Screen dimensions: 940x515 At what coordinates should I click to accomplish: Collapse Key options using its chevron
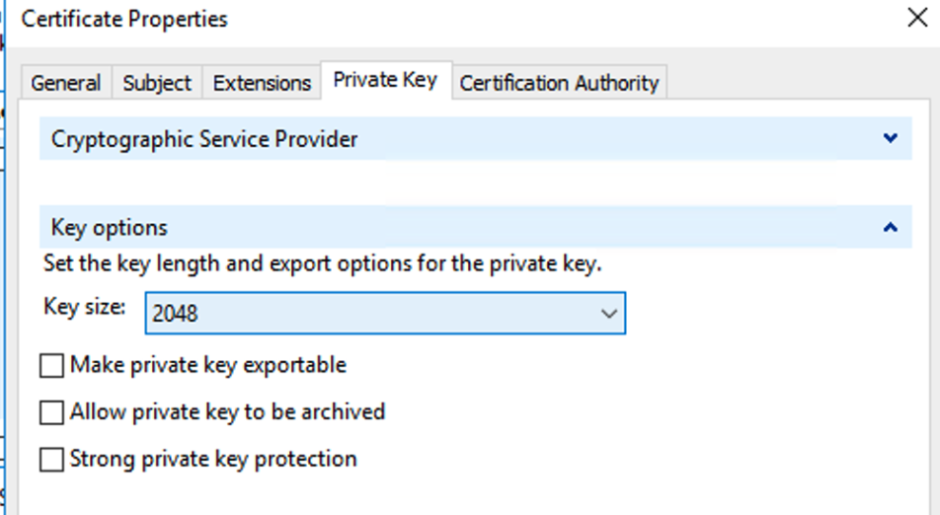click(891, 228)
